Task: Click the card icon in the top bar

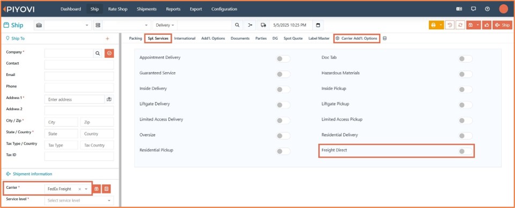Action: [x=459, y=9]
